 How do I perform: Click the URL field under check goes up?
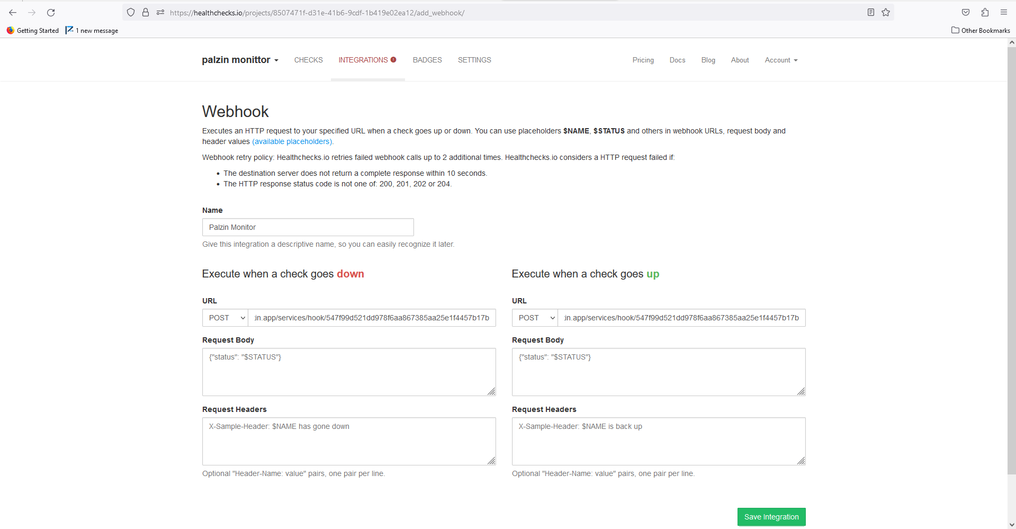coord(681,318)
